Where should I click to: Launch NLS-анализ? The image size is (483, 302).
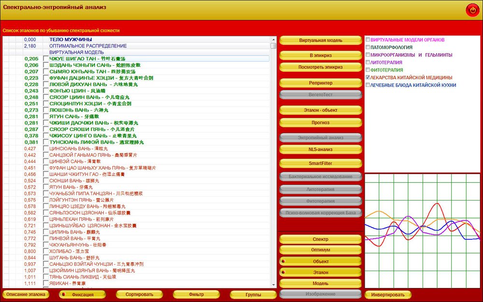(321, 149)
